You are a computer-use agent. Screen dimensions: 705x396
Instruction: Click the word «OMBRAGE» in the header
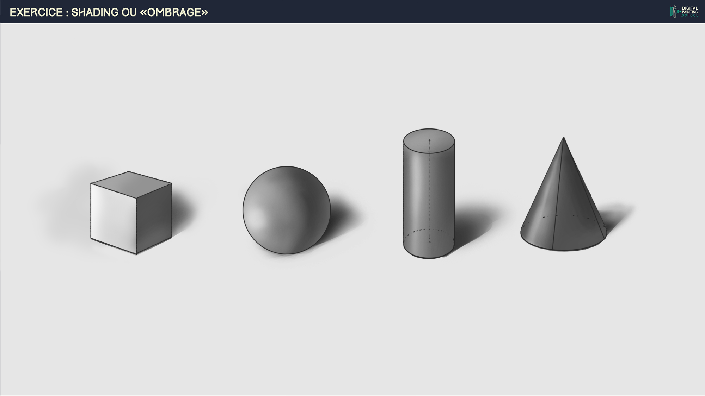pos(174,12)
